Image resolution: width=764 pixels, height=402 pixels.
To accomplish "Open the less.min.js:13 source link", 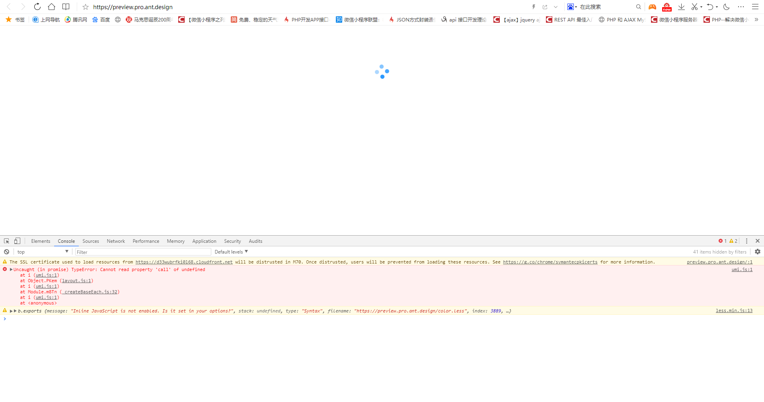I will (734, 310).
